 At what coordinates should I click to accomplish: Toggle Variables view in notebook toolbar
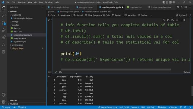[130, 15]
